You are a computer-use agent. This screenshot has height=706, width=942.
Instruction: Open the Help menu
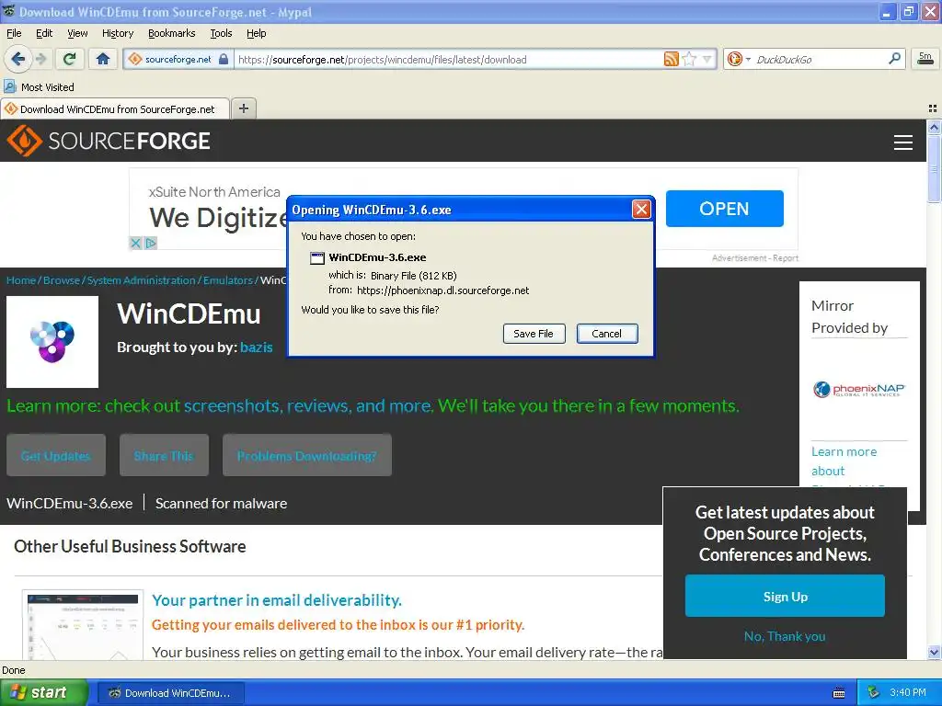tap(256, 33)
